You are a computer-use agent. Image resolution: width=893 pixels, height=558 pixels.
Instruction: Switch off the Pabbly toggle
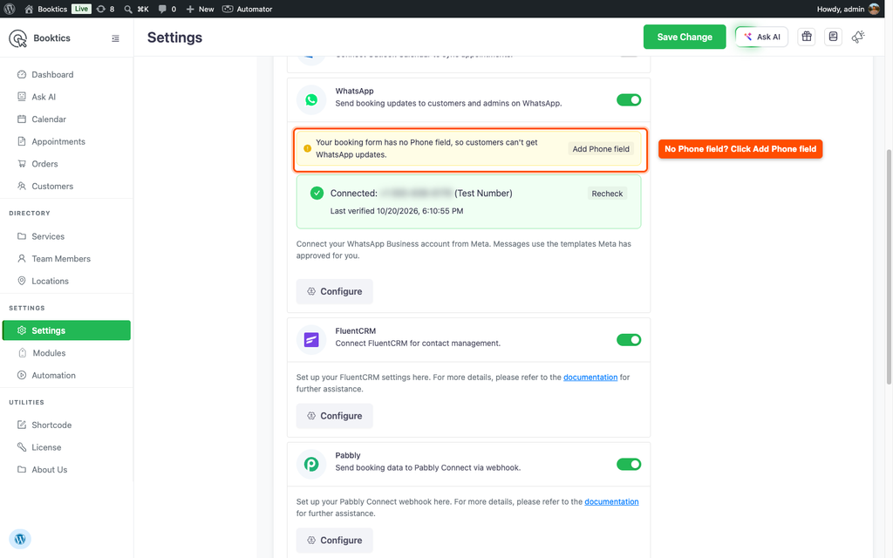629,464
